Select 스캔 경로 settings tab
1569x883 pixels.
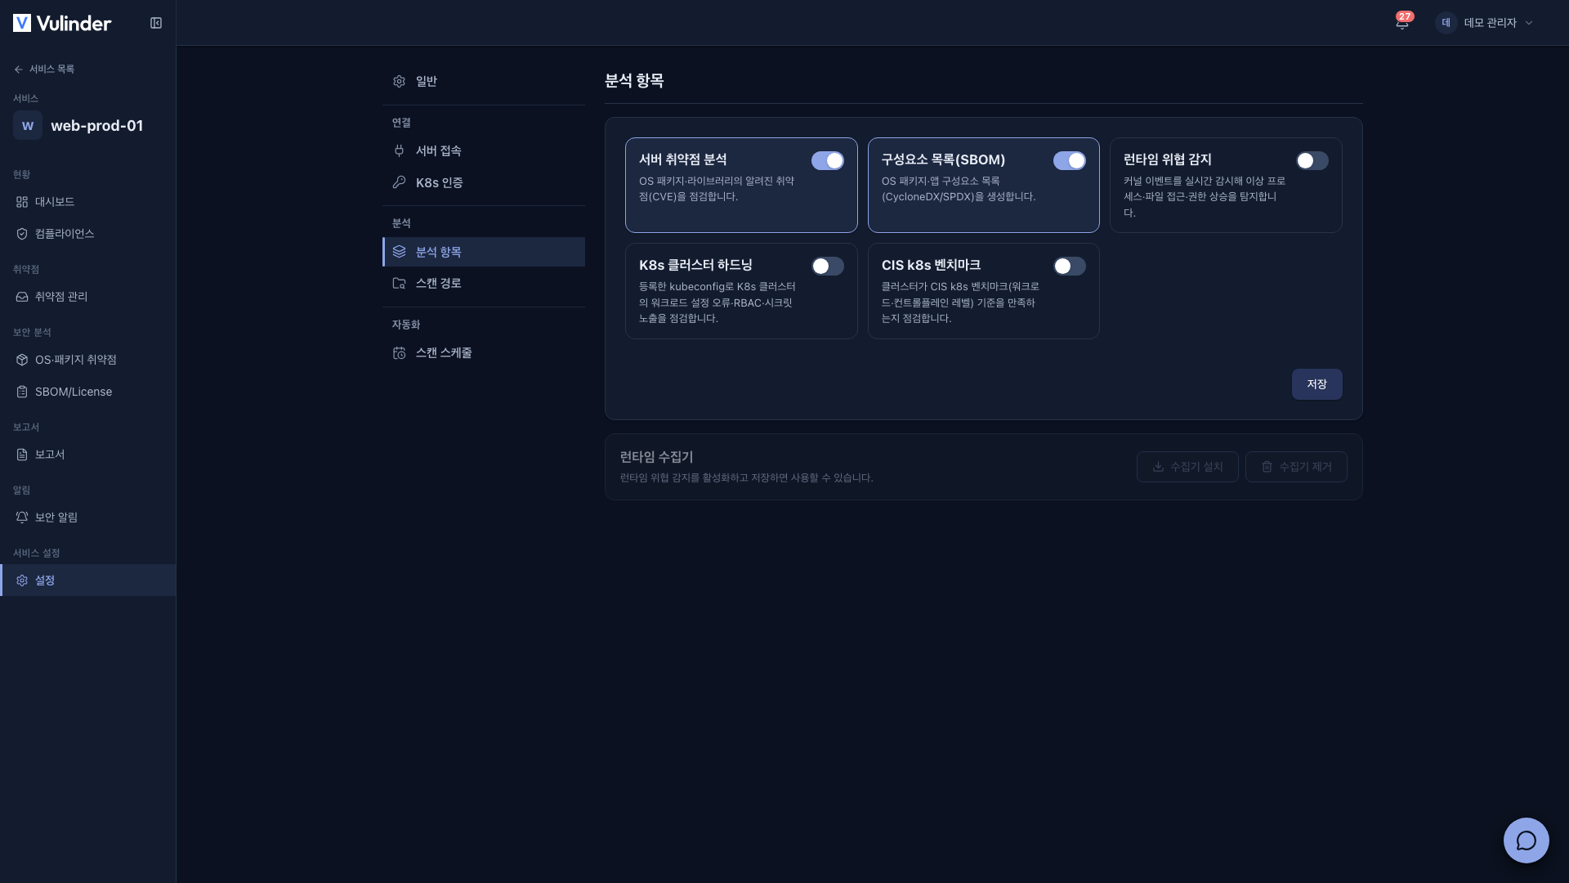484,283
